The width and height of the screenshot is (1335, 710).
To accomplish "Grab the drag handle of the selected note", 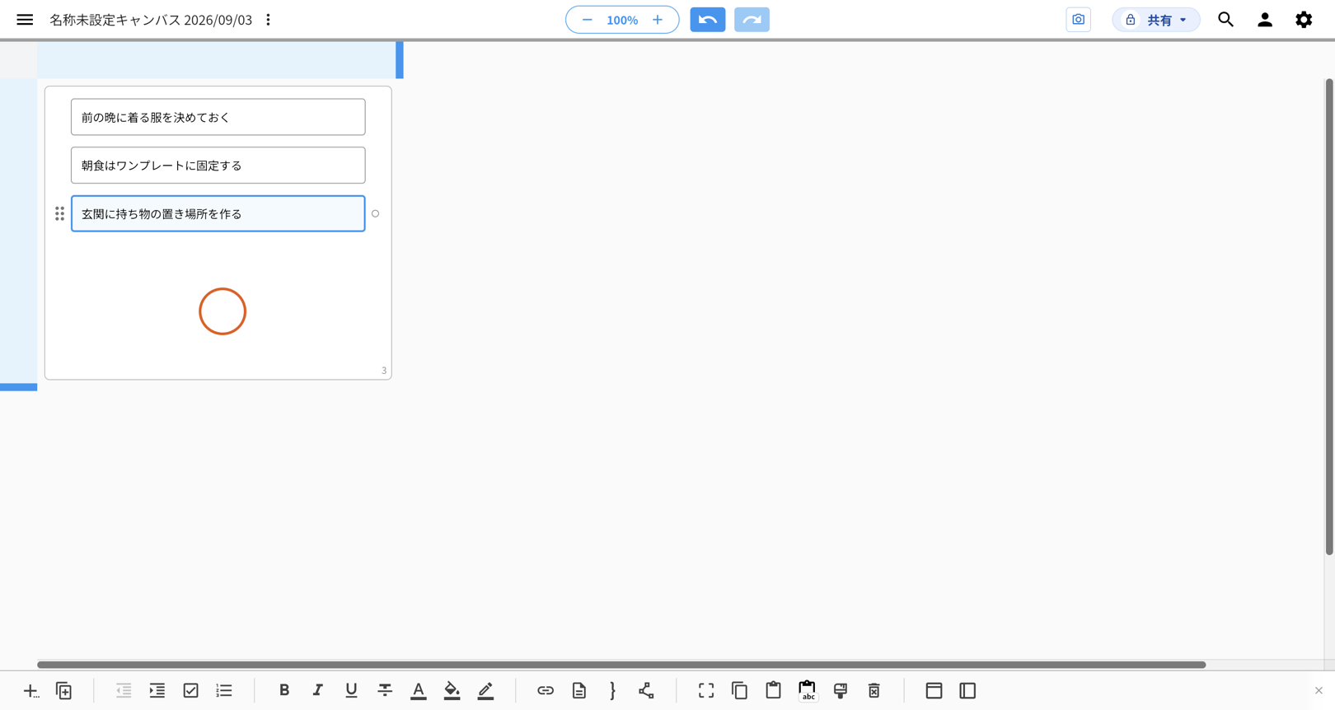I will [x=59, y=213].
